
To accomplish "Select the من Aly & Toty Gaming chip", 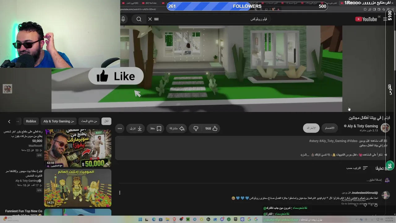I will tap(59, 121).
